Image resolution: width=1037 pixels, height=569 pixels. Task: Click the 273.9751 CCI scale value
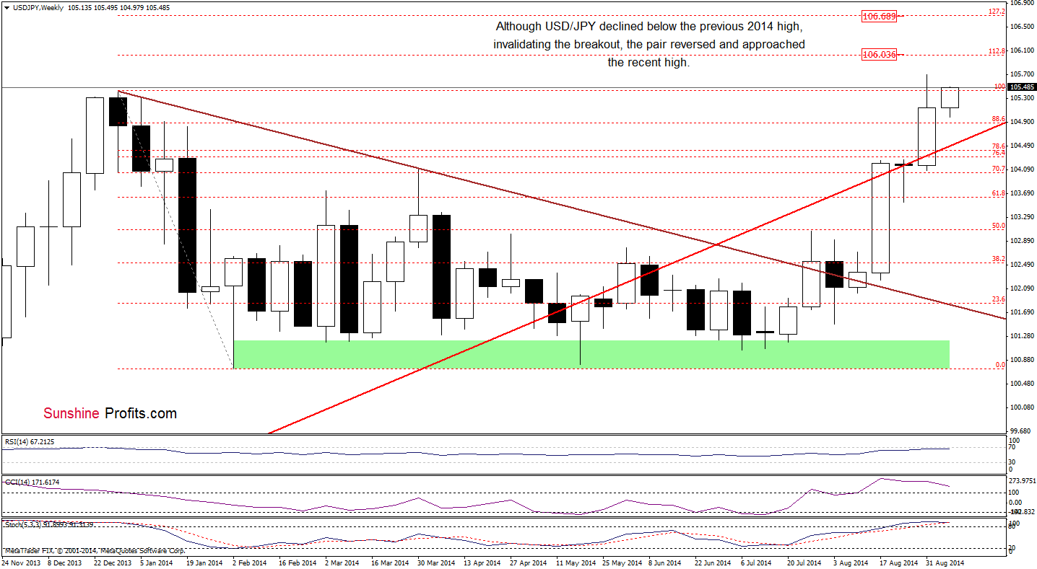[x=1022, y=480]
